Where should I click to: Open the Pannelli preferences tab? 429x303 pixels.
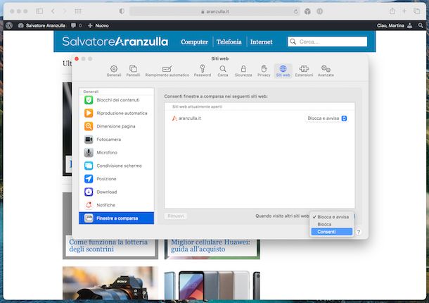click(133, 70)
